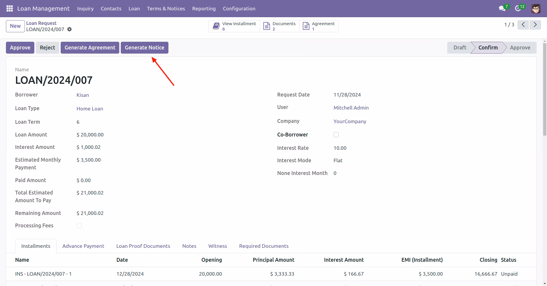Switch to the Loan Proof Documents tab
The image size is (547, 286).
tap(143, 246)
